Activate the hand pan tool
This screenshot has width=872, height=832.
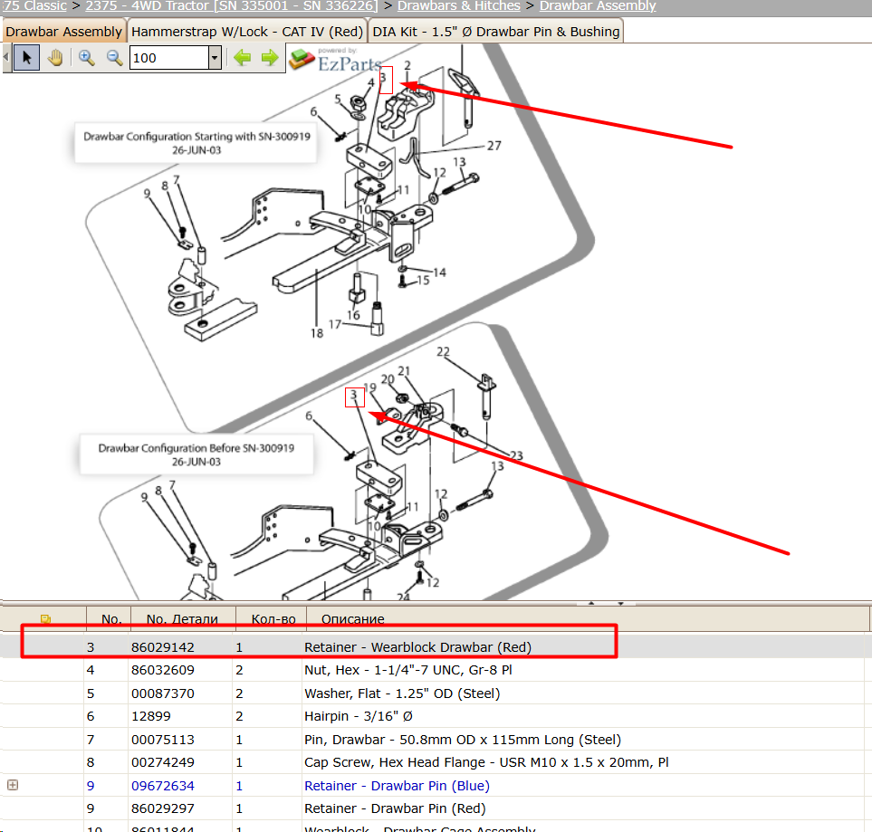(55, 58)
